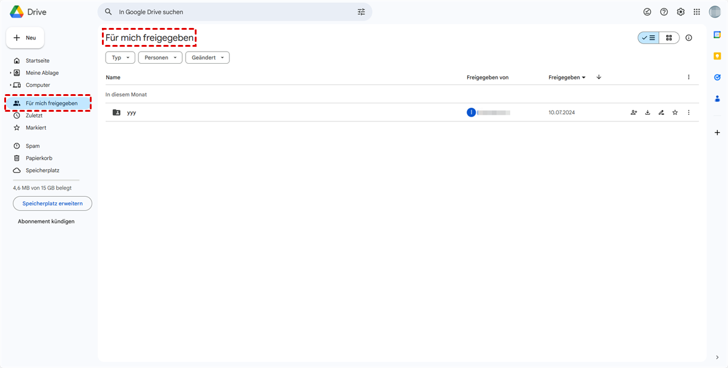Open column header more options menu
Image resolution: width=728 pixels, height=368 pixels.
[689, 77]
